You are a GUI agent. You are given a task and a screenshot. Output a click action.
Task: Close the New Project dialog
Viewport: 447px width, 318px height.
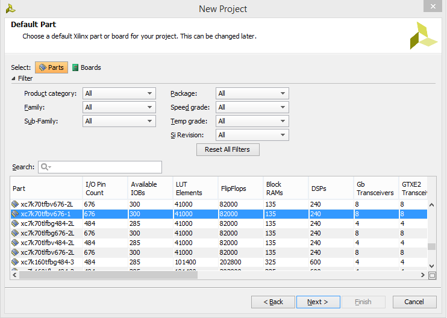[433, 6]
